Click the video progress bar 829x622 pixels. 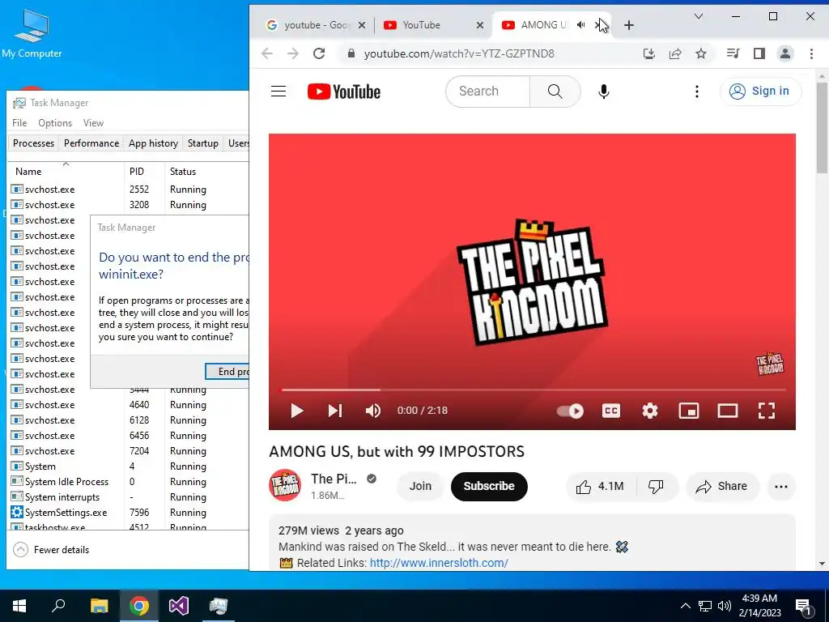click(533, 390)
